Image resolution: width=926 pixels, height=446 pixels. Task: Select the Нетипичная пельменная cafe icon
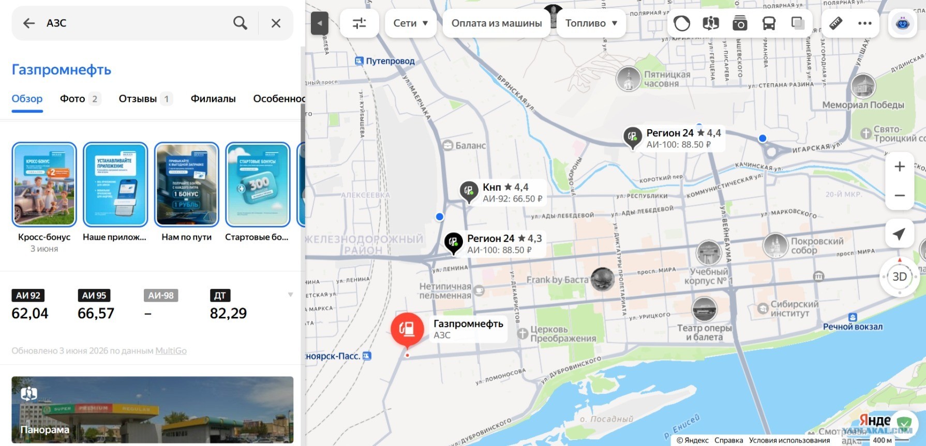pos(479,290)
